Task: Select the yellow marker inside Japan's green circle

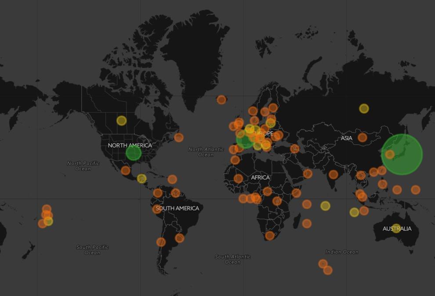Action: (x=390, y=154)
